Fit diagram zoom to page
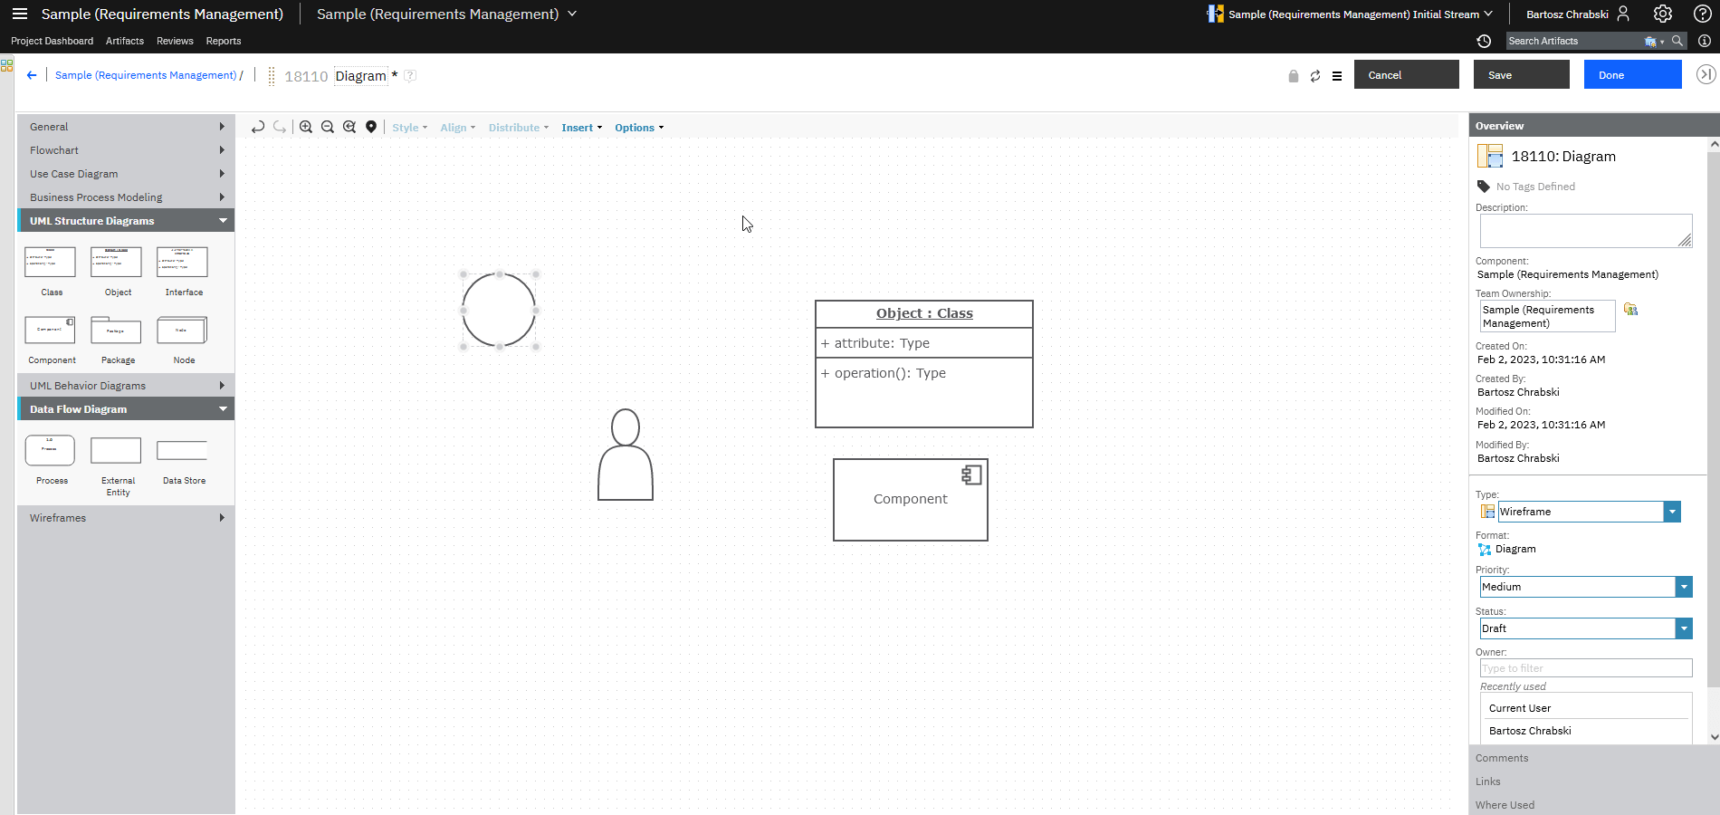 [x=349, y=128]
